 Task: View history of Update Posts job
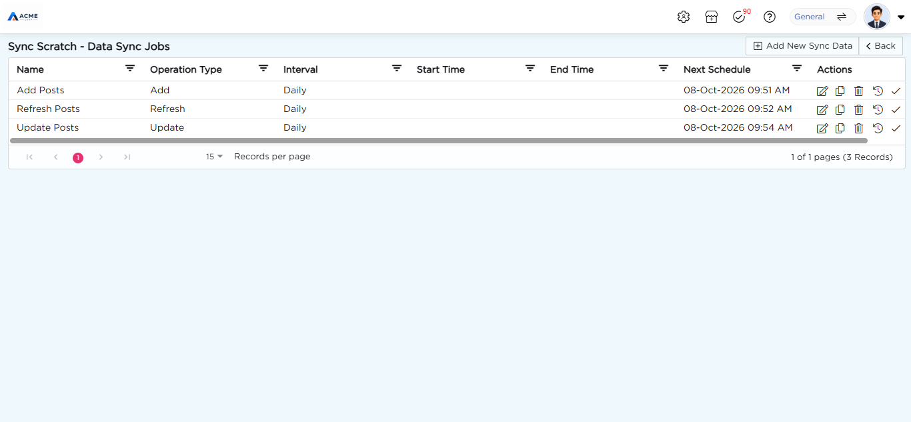[x=878, y=128]
